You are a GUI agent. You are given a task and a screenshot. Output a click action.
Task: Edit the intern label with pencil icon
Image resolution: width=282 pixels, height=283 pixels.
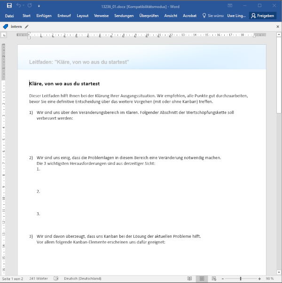pos(27,27)
